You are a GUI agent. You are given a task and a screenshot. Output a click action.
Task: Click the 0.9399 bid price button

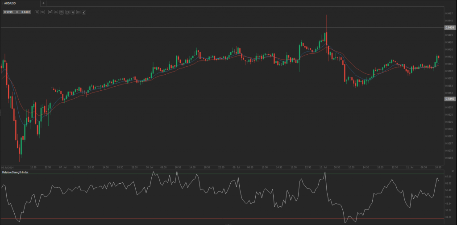coord(8,12)
